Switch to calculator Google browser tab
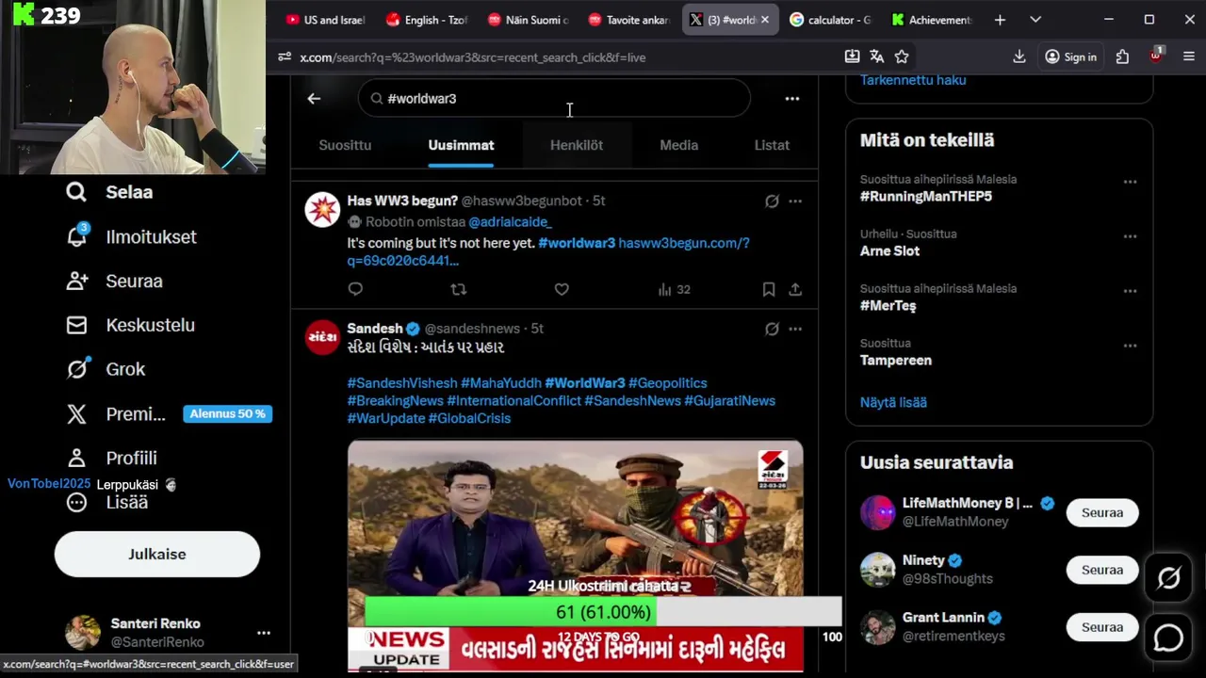 [829, 20]
